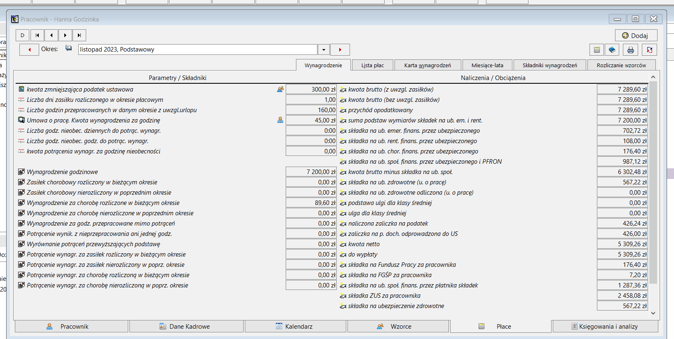
Task: Open the Składniki wynagrodzeń tab
Action: pos(550,65)
